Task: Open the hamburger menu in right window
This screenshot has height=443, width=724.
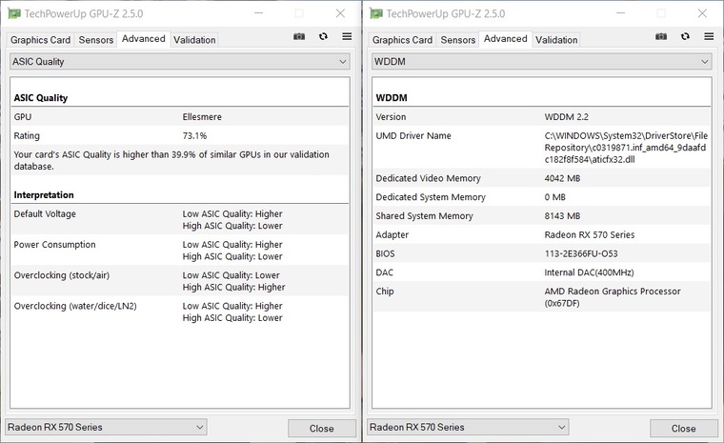Action: click(x=709, y=36)
